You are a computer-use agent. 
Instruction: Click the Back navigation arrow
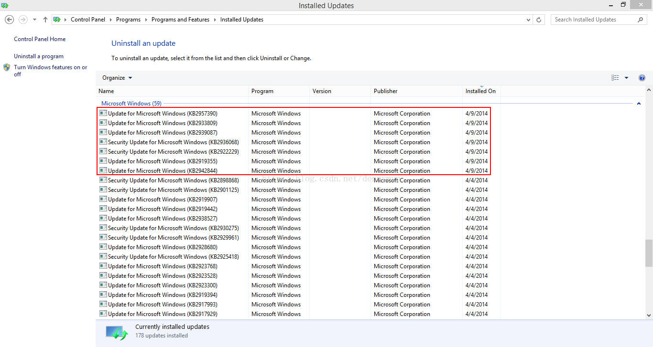(x=9, y=20)
